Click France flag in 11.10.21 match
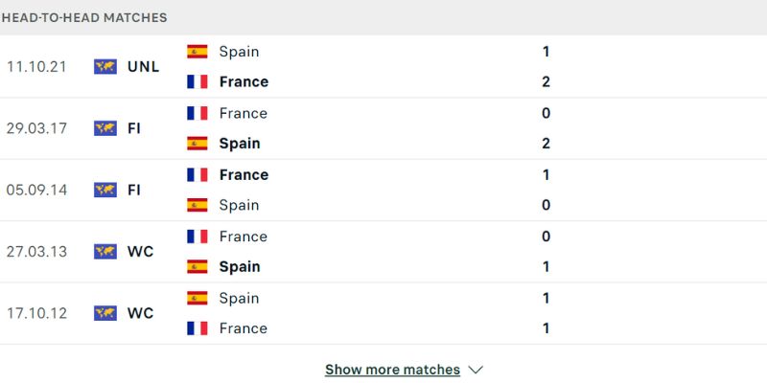The image size is (767, 383). [198, 82]
